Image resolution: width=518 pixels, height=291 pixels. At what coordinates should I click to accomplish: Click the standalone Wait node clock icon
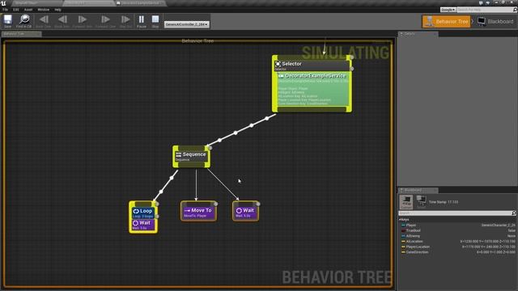239,210
